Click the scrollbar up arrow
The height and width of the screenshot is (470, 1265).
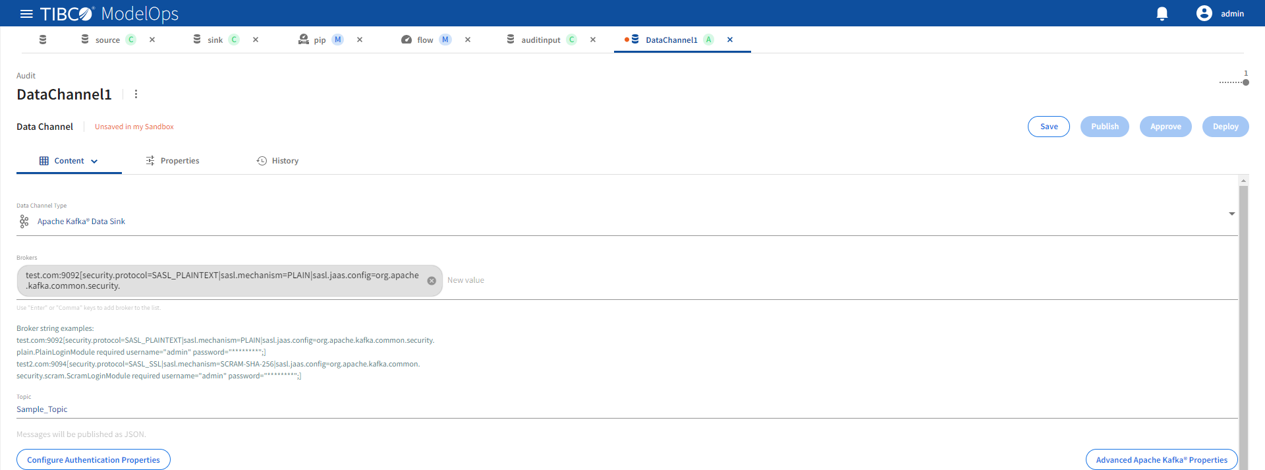tap(1243, 181)
